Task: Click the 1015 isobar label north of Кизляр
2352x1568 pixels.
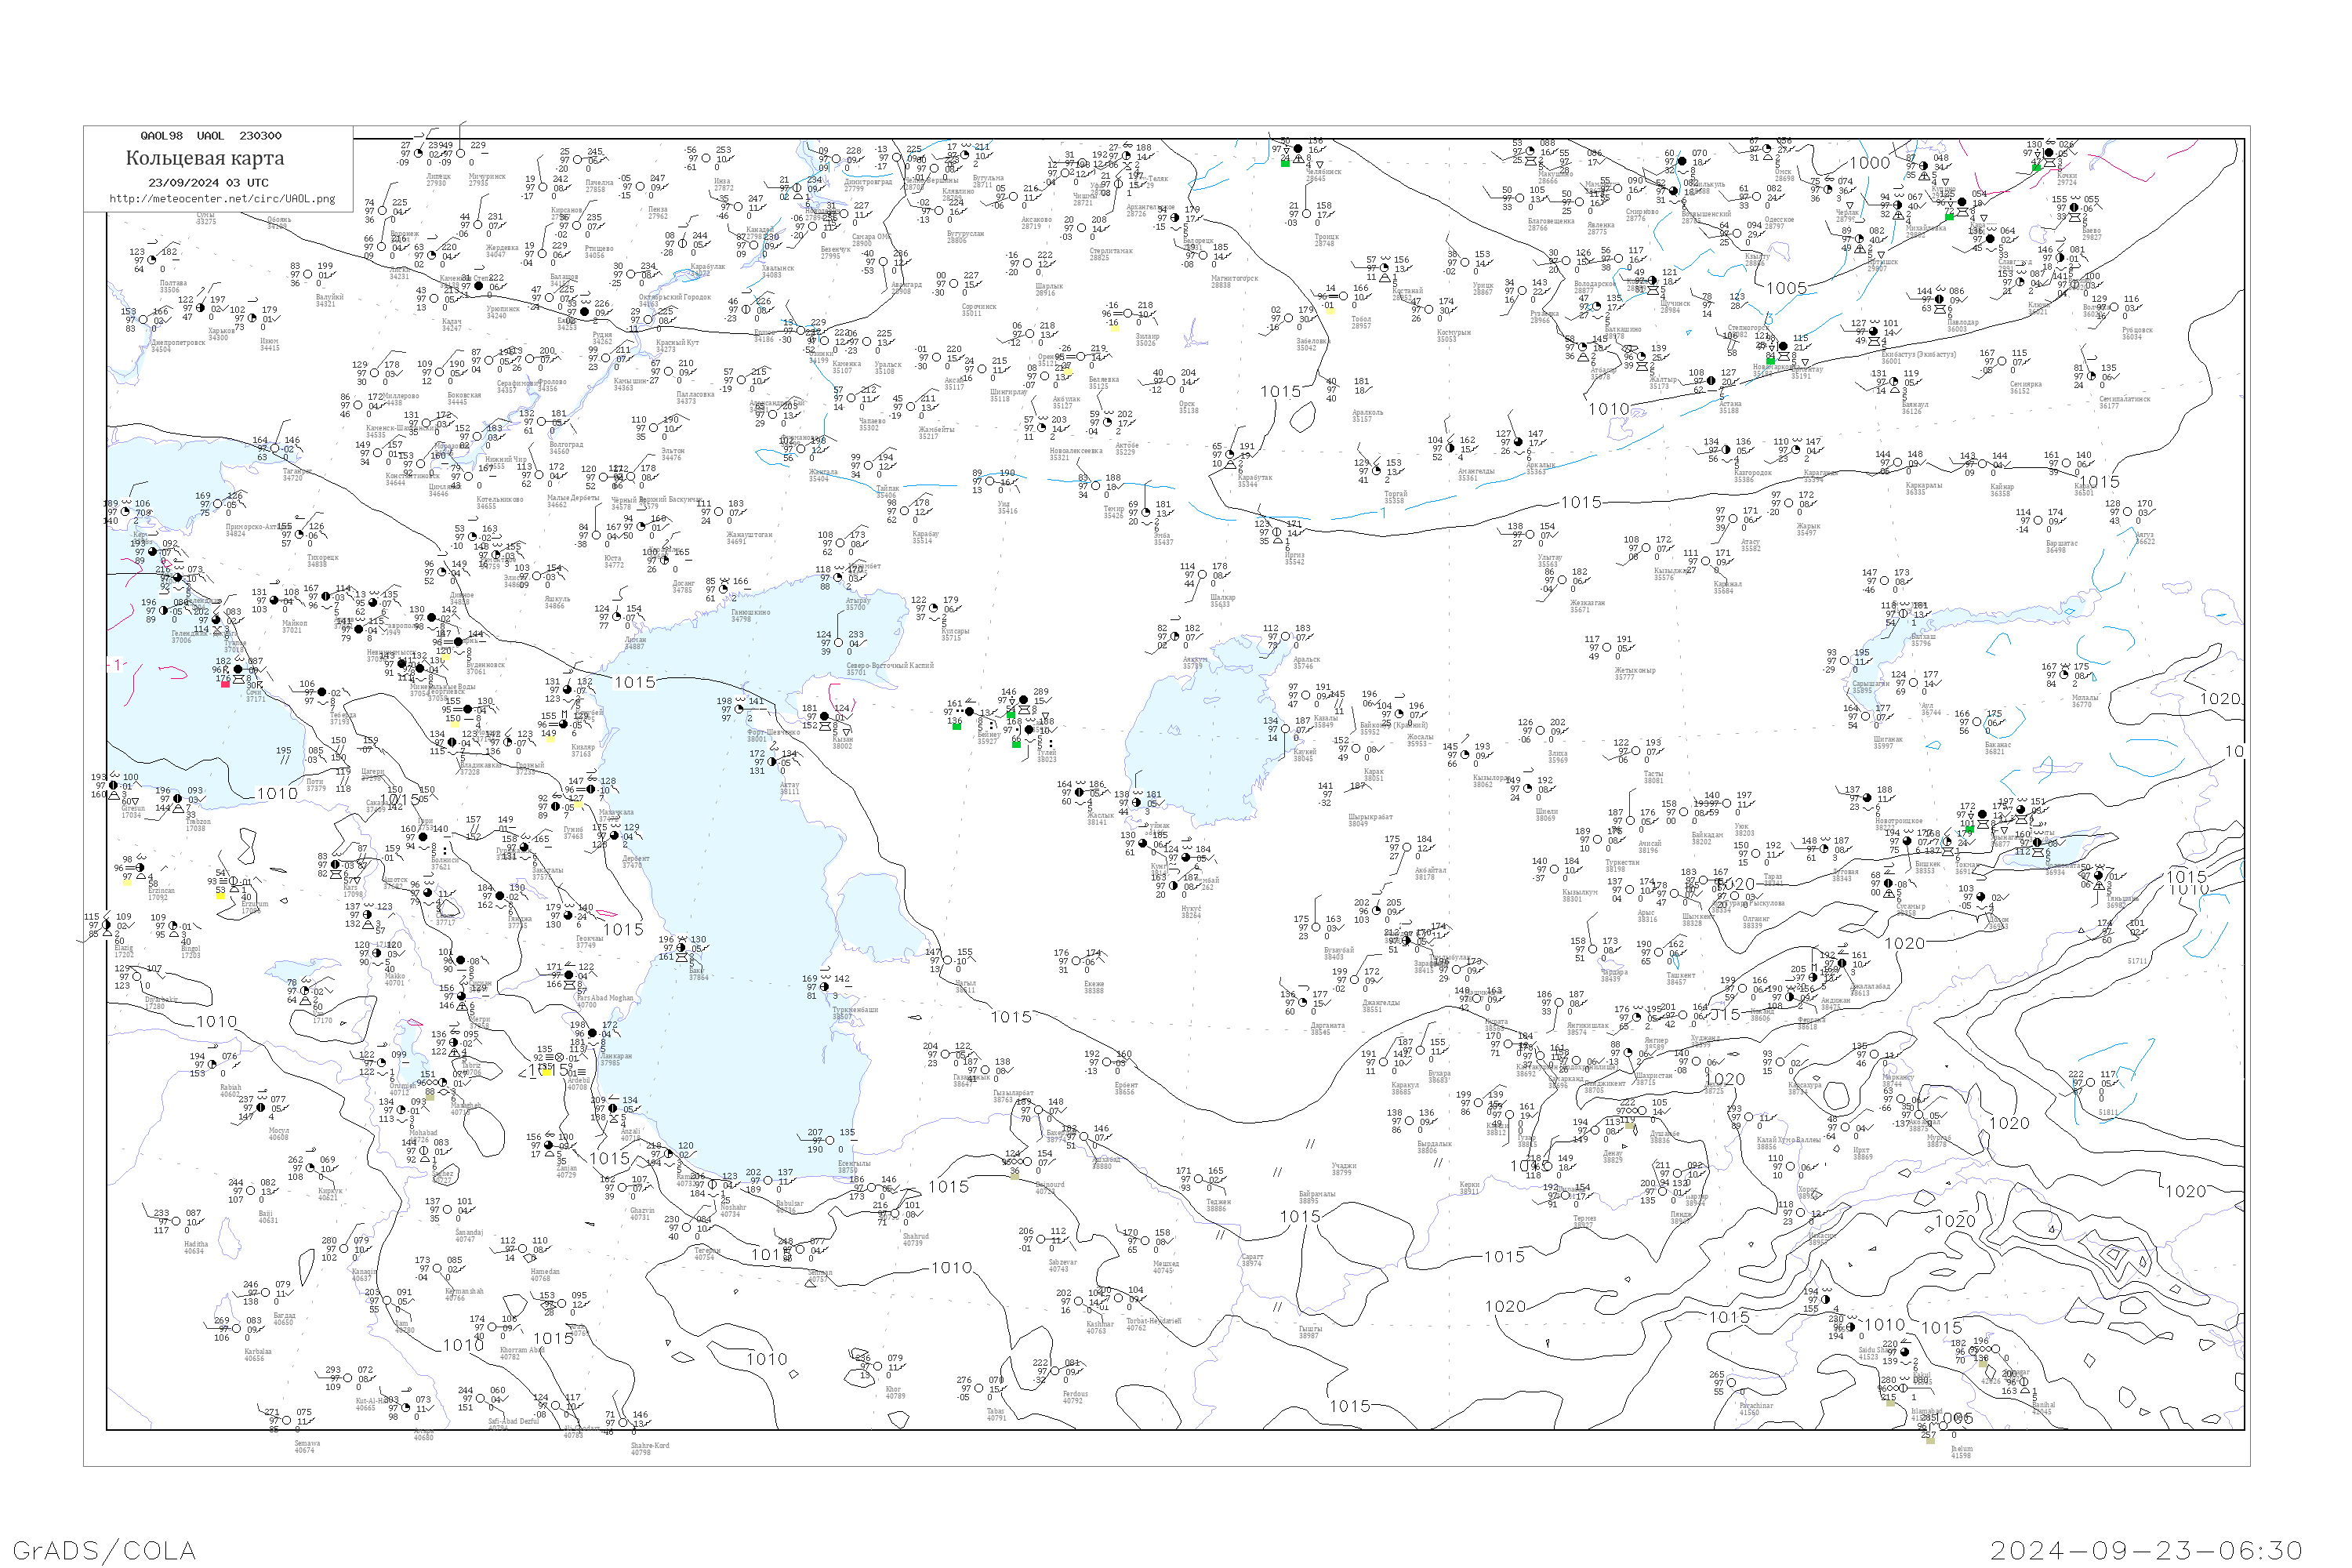Action: tap(634, 682)
